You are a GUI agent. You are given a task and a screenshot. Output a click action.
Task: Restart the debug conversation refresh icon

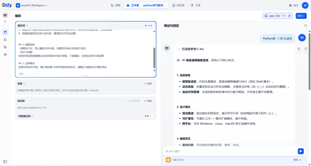pyautogui.click(x=306, y=26)
